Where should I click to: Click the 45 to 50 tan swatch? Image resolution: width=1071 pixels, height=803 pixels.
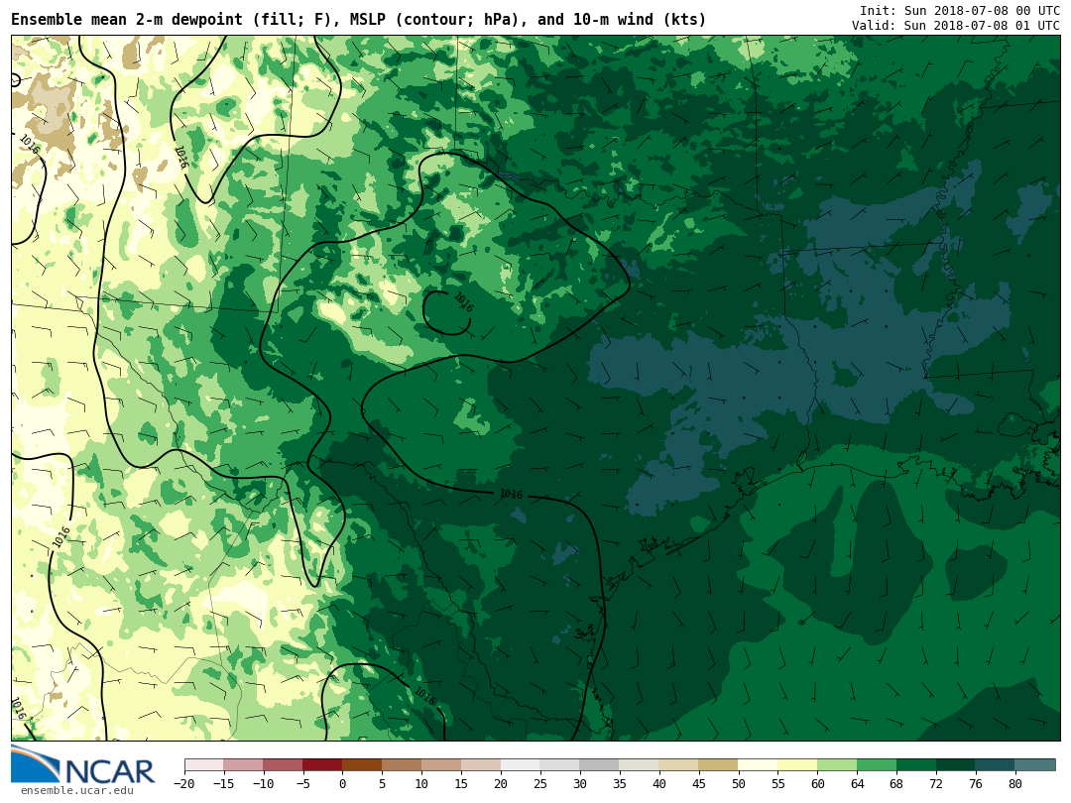718,764
